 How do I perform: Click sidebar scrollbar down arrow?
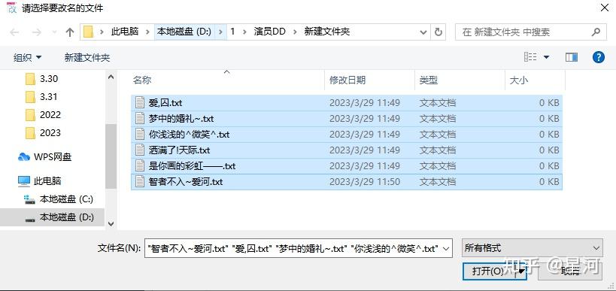pos(111,224)
